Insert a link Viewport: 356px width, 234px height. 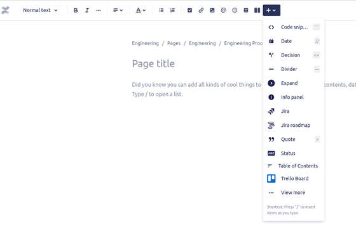(201, 10)
